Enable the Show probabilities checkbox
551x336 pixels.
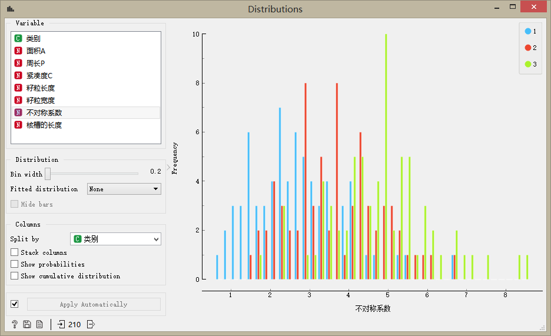14,264
